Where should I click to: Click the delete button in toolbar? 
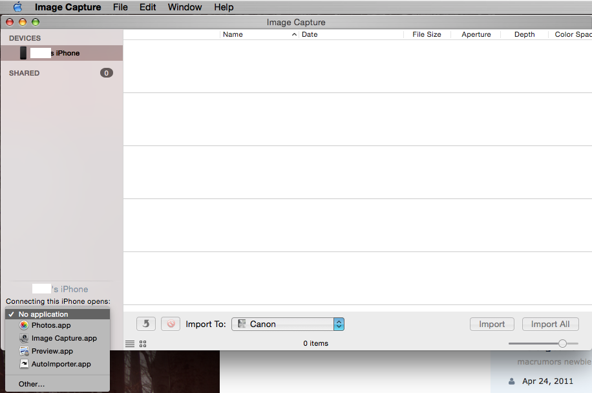click(x=171, y=324)
